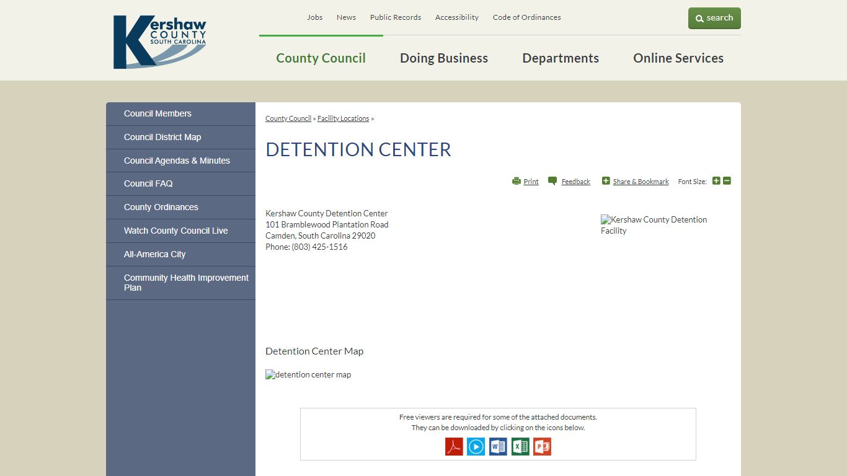Image resolution: width=847 pixels, height=476 pixels.
Task: Click the DETENTION CENTER page title
Action: [x=358, y=149]
